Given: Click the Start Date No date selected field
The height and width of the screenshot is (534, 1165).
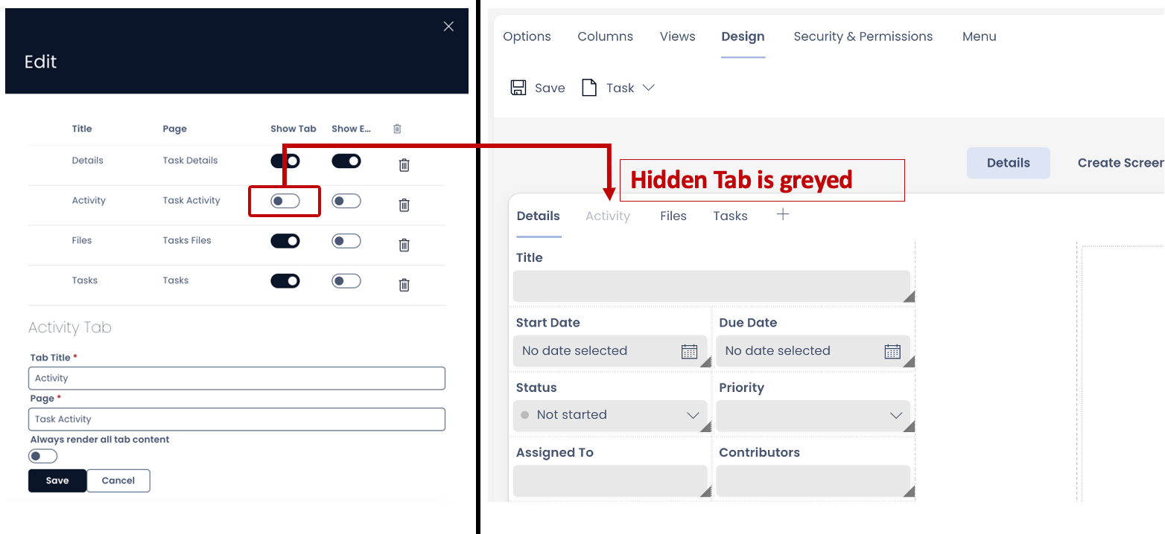Looking at the screenshot, I should click(x=609, y=351).
